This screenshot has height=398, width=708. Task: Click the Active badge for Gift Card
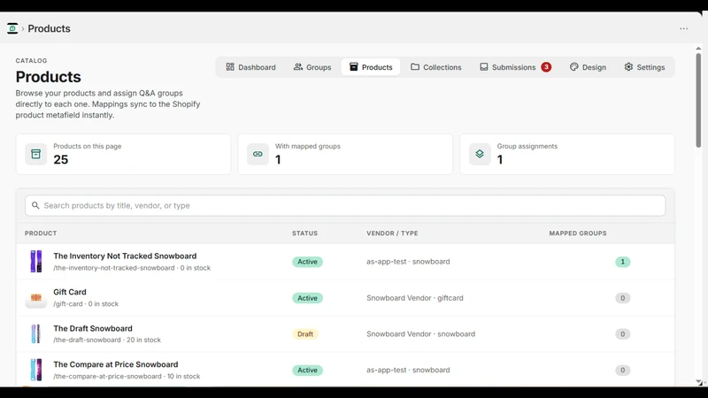(307, 298)
